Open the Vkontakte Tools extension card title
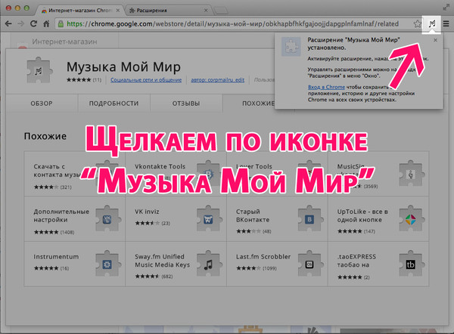 click(160, 166)
